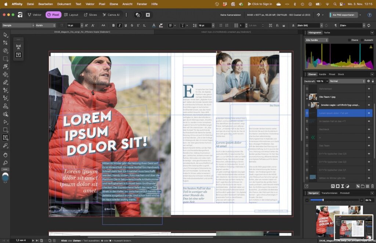The width and height of the screenshot is (376, 243).
Task: Open the Alle Kanäle channel dropdown
Action: [317, 40]
